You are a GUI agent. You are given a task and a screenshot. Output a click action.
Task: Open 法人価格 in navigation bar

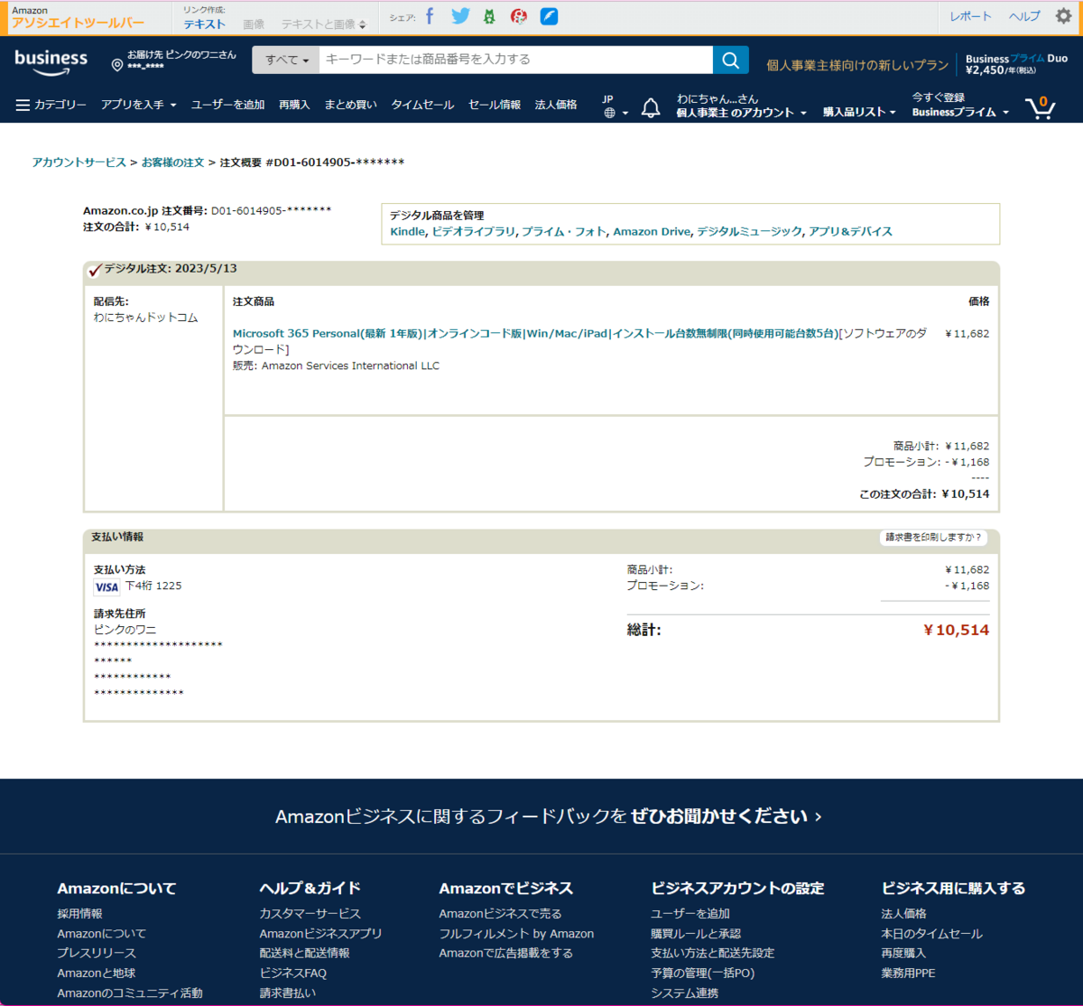click(556, 105)
